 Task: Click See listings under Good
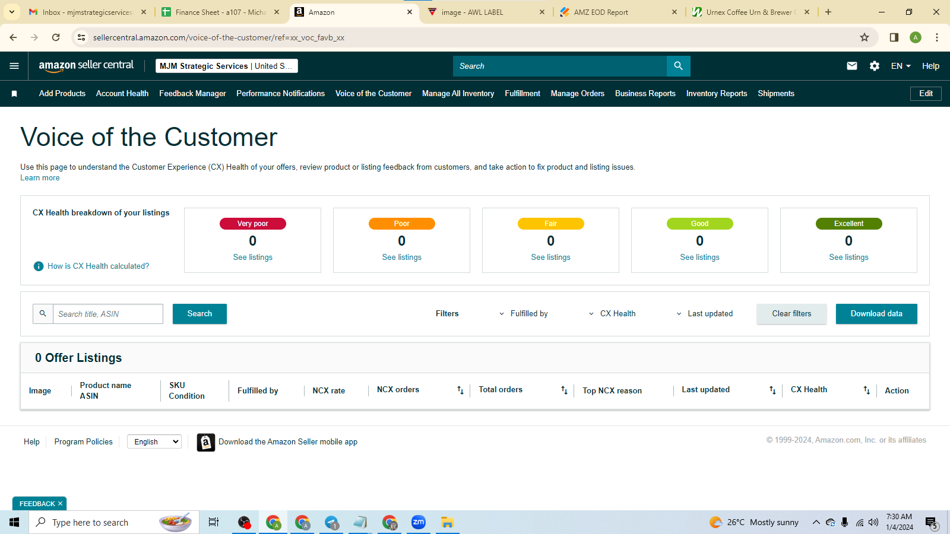(700, 258)
